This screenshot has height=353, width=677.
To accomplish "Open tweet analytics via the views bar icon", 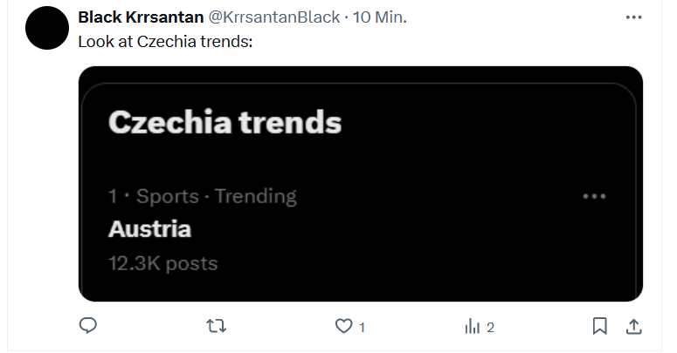I will 473,327.
